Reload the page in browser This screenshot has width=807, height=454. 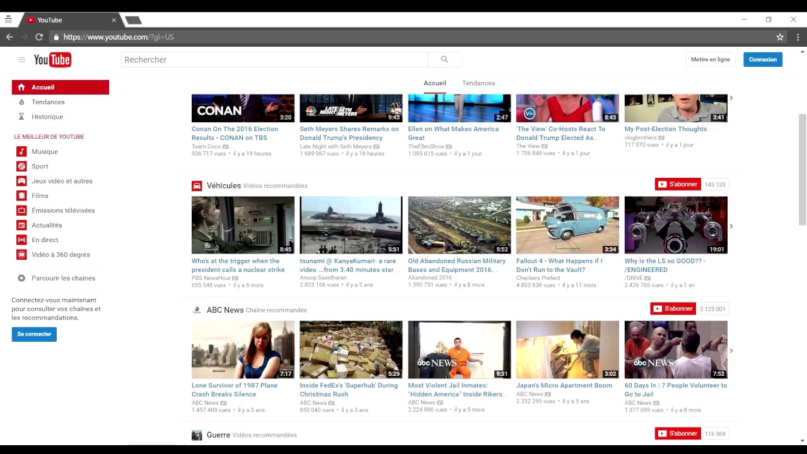point(39,37)
